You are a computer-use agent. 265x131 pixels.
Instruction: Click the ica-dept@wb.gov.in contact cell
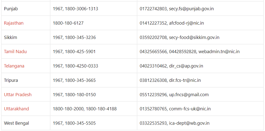pos(175,123)
